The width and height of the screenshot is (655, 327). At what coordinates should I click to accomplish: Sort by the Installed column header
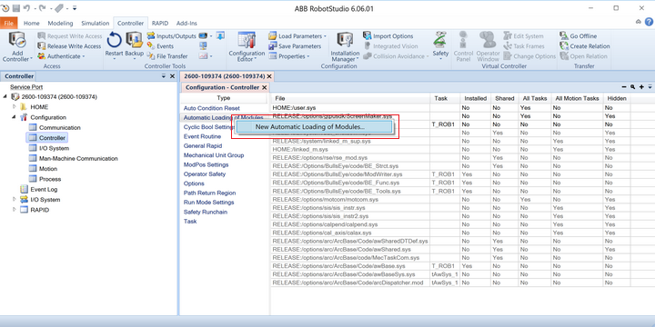coord(476,98)
